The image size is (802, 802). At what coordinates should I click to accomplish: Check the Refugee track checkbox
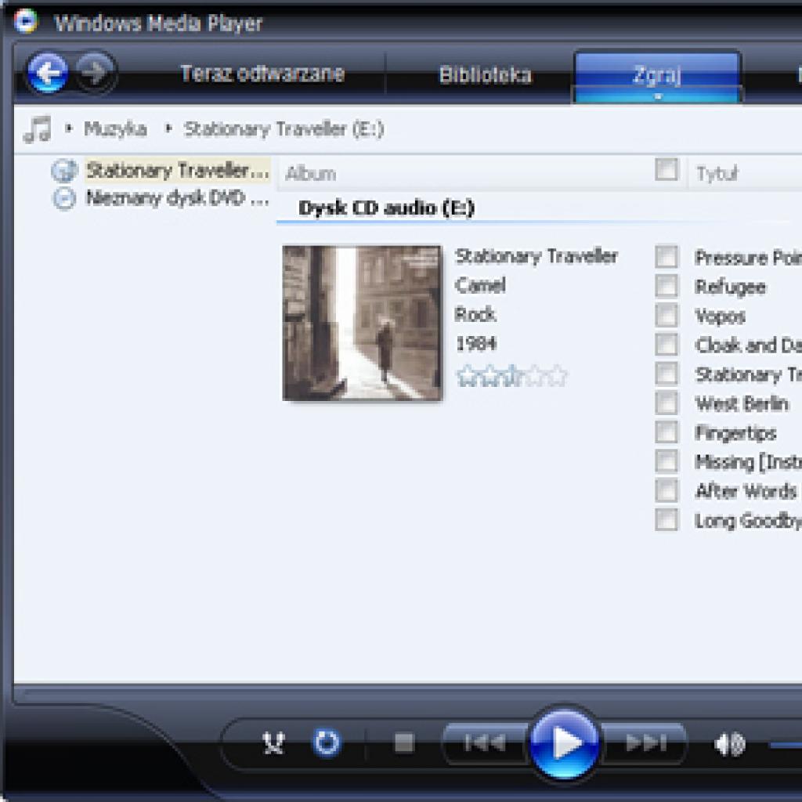tap(667, 286)
